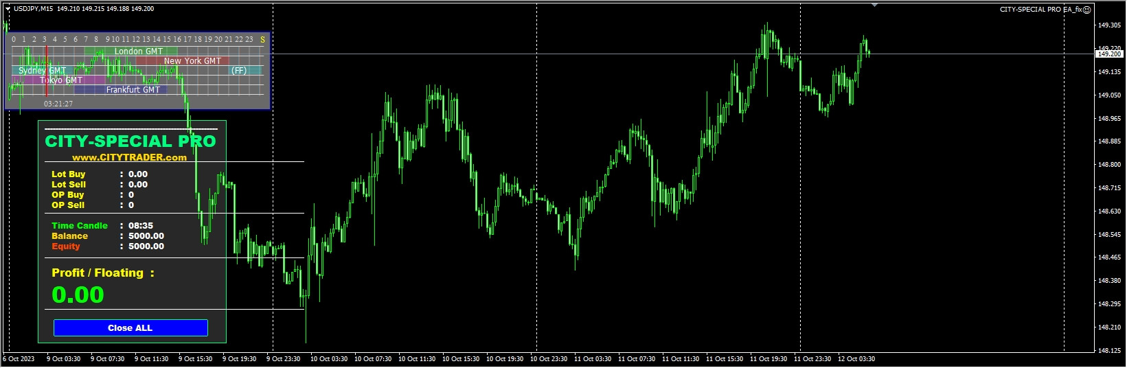Image resolution: width=1127 pixels, height=368 pixels.
Task: Click hour 23 in the session panel header
Action: [249, 40]
